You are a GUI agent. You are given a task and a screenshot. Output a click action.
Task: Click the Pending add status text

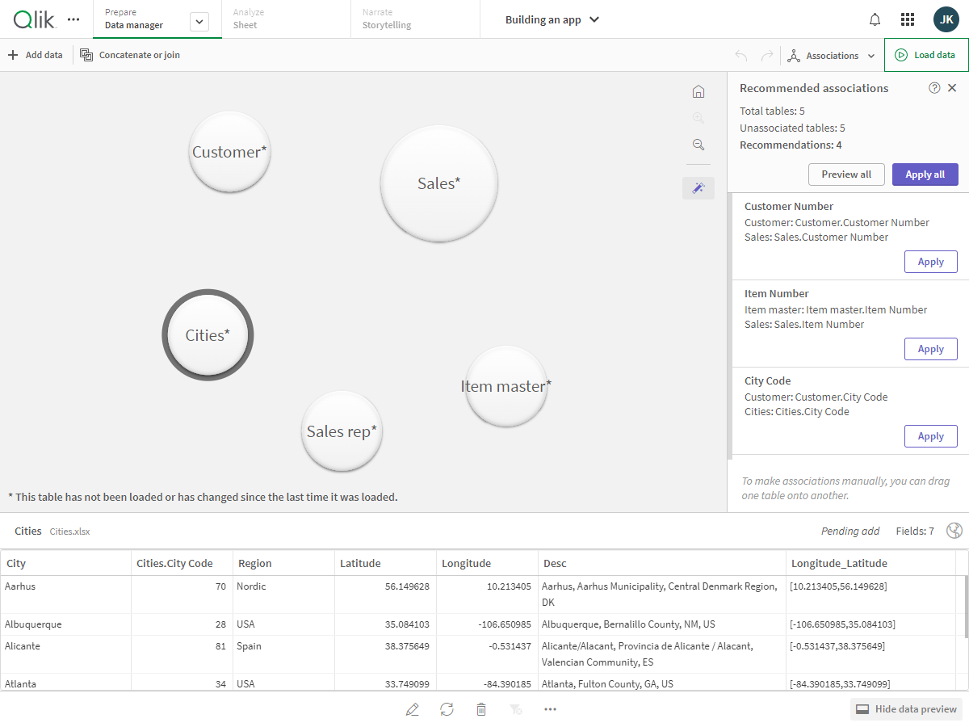pos(850,532)
